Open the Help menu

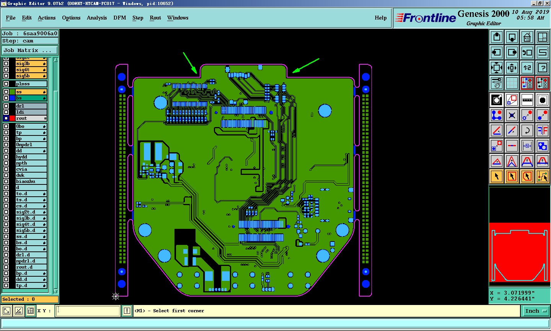pos(381,18)
